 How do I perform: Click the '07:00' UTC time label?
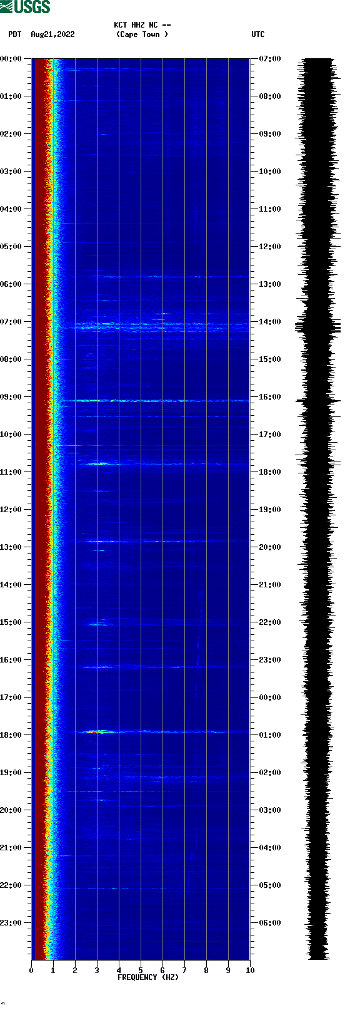click(270, 59)
